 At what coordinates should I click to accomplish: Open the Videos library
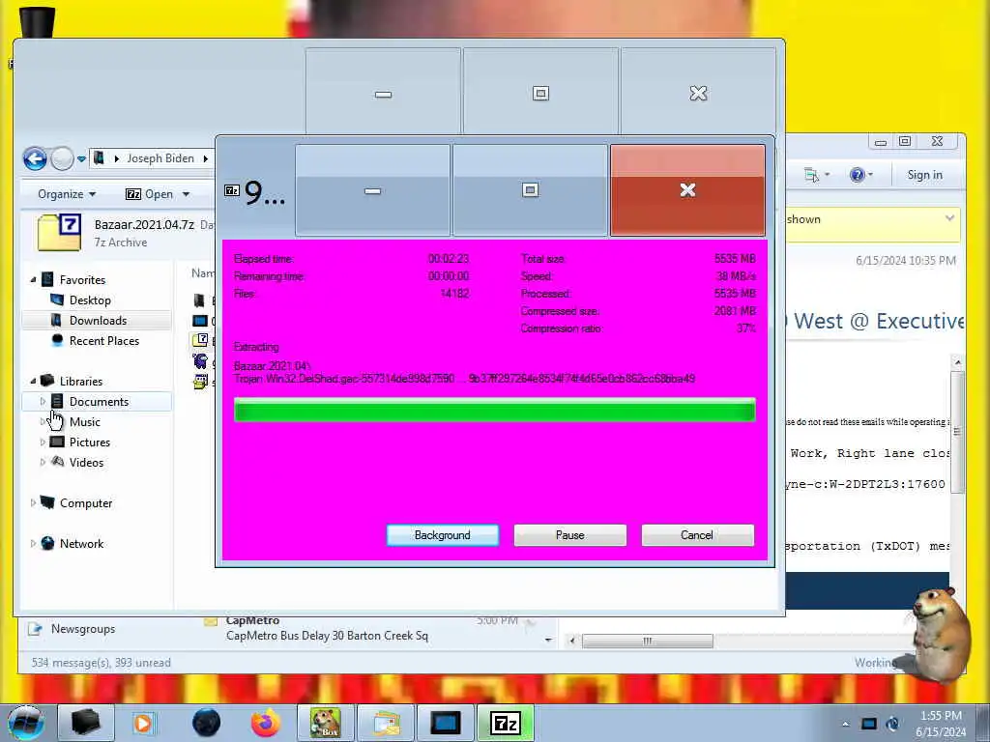pos(86,463)
